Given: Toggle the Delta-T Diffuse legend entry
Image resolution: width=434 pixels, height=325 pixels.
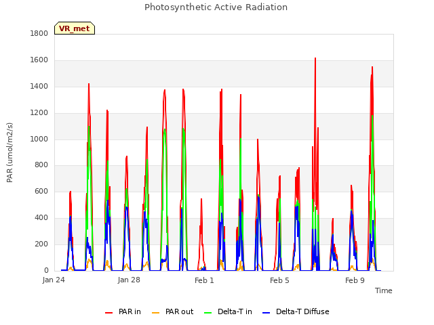Looking at the screenshot, I should (296, 311).
